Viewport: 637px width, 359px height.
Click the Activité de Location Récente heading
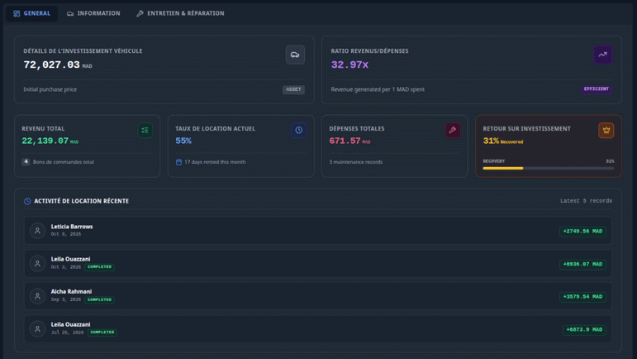point(81,201)
